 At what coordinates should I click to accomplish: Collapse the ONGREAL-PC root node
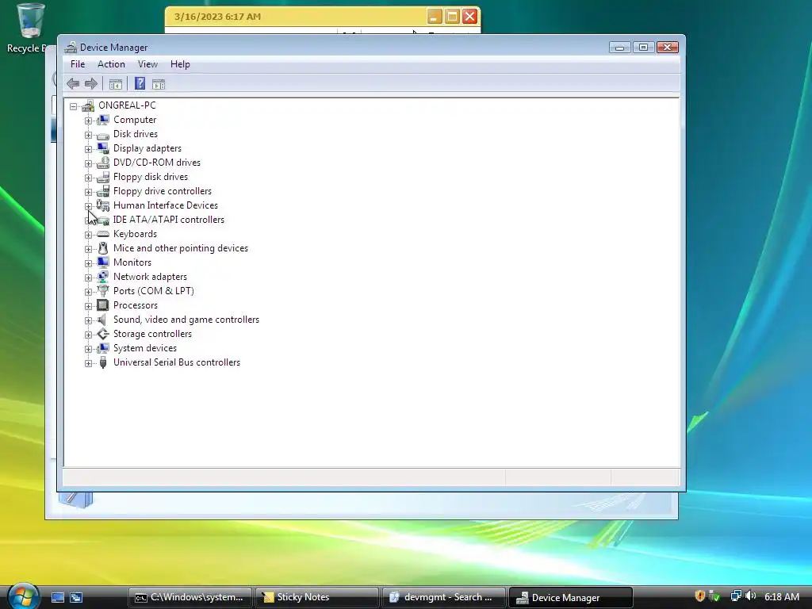pos(74,106)
